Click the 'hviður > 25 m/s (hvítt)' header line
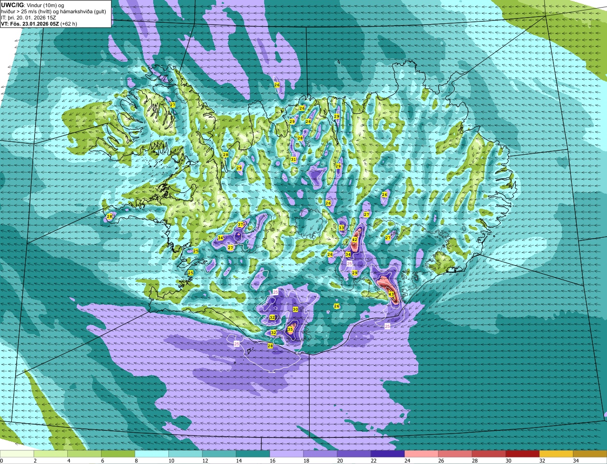Viewport: 607px width, 464px height. click(53, 10)
